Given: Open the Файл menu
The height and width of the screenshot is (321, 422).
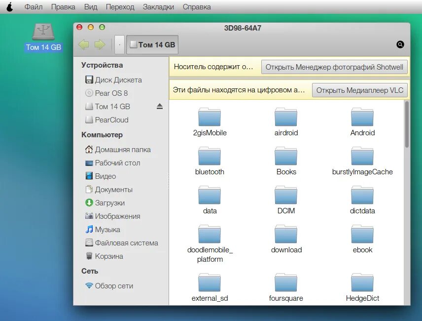Looking at the screenshot, I should [x=34, y=7].
